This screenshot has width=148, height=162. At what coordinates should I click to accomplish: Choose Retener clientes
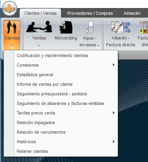click(61, 151)
